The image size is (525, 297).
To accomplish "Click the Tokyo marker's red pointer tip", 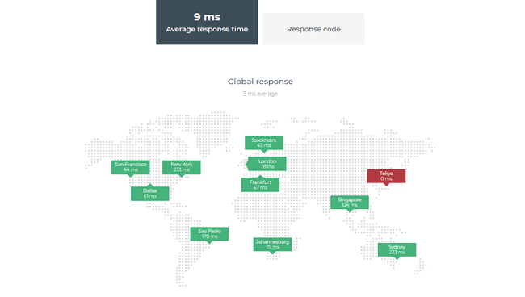I will pyautogui.click(x=386, y=185).
